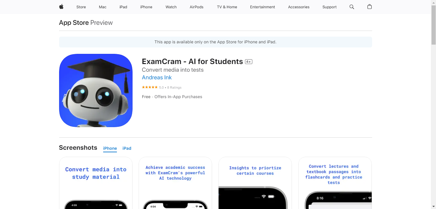The image size is (436, 209).
Task: View "Insights to priortize certain courses" screenshot
Action: pyautogui.click(x=255, y=183)
